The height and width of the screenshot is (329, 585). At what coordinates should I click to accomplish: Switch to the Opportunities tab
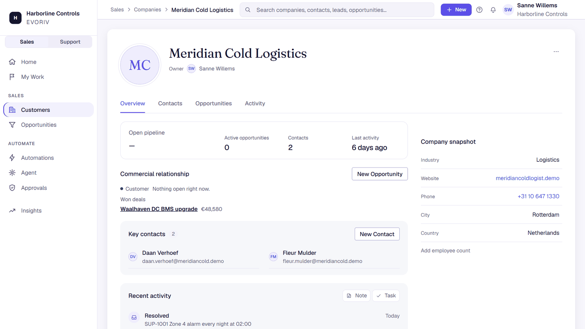214,103
